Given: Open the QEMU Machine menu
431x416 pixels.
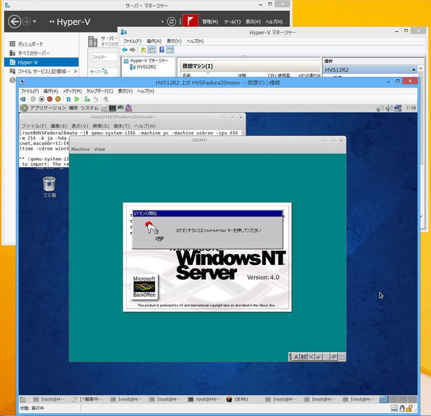Looking at the screenshot, I should pyautogui.click(x=81, y=149).
